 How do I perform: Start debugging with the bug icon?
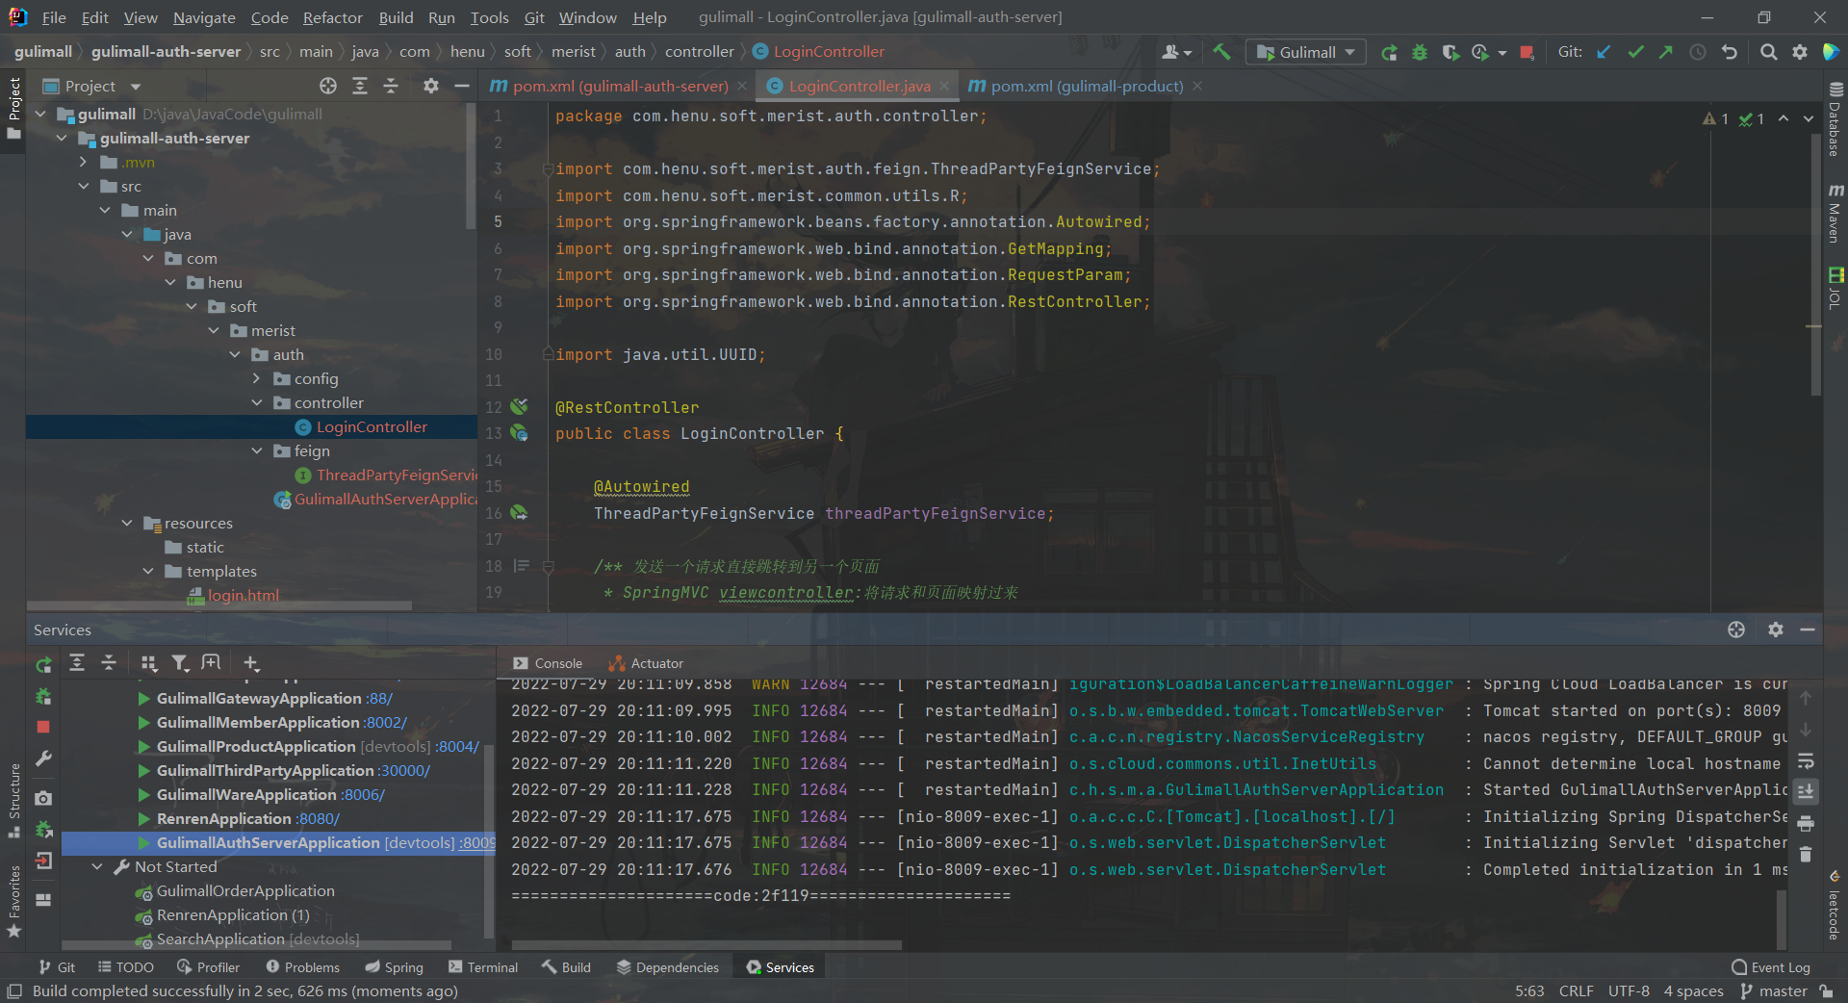pos(1420,52)
